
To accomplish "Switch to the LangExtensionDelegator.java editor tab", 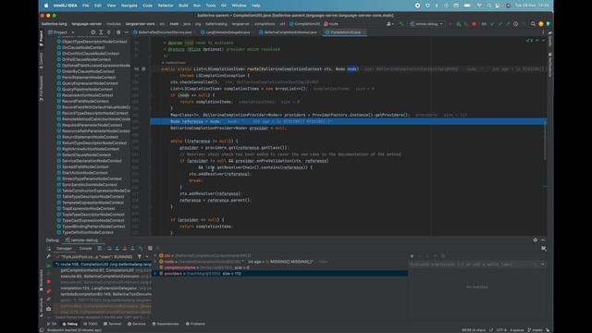I will [x=225, y=32].
